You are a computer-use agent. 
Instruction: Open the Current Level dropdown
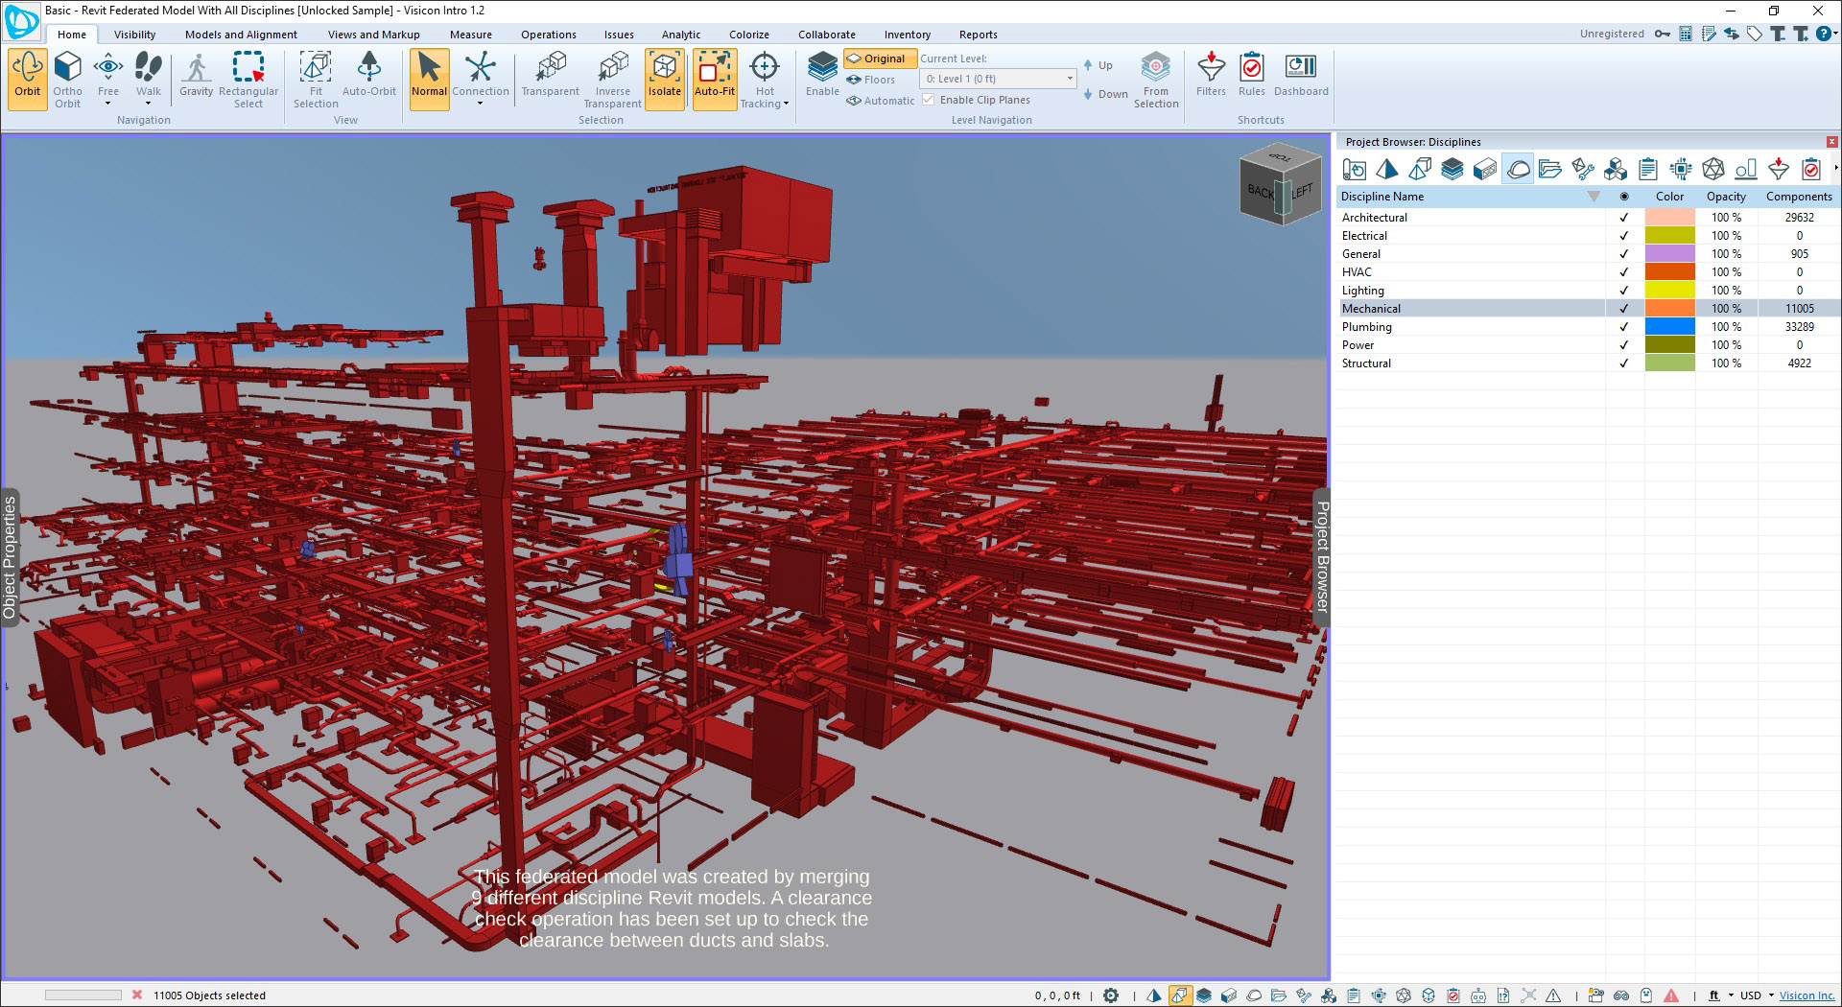[998, 79]
